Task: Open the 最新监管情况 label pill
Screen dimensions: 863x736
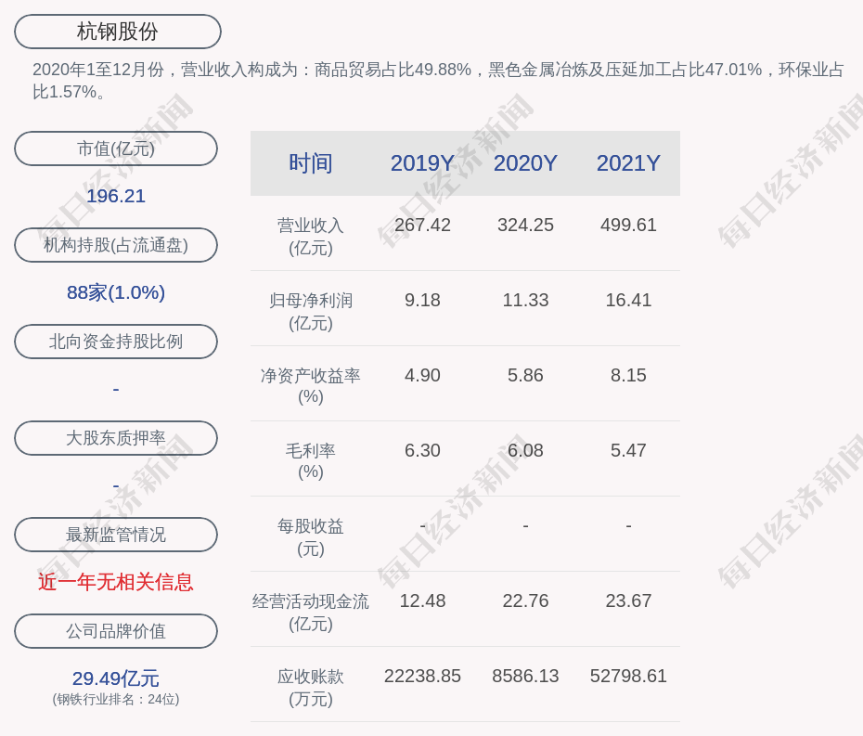Action: (x=116, y=535)
